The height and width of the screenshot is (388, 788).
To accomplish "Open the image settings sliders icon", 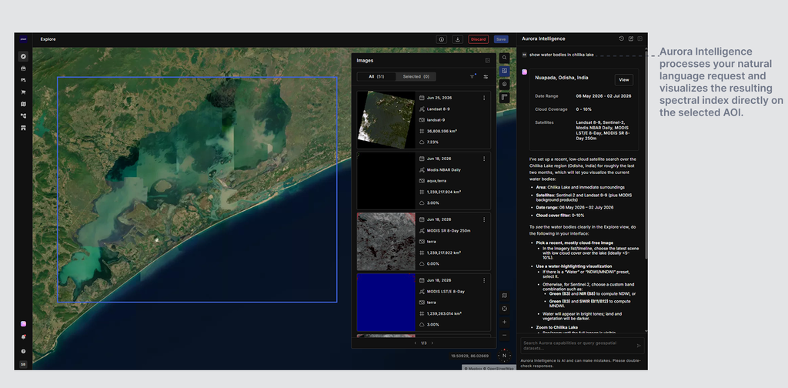I will click(486, 77).
